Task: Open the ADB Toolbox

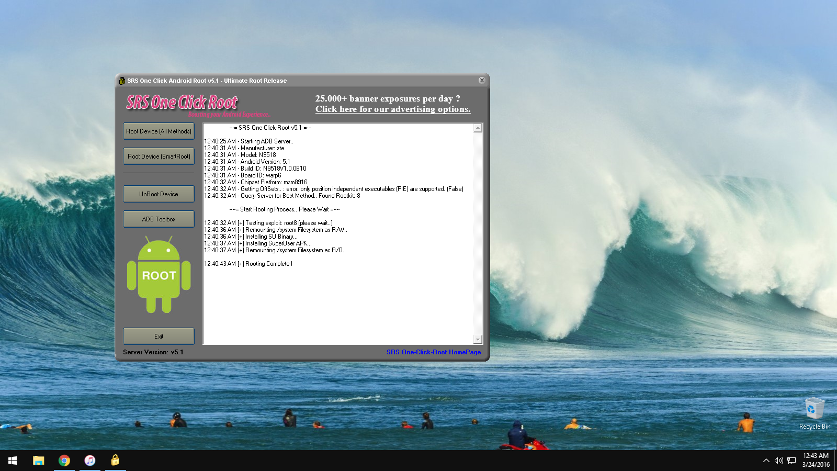Action: [159, 219]
